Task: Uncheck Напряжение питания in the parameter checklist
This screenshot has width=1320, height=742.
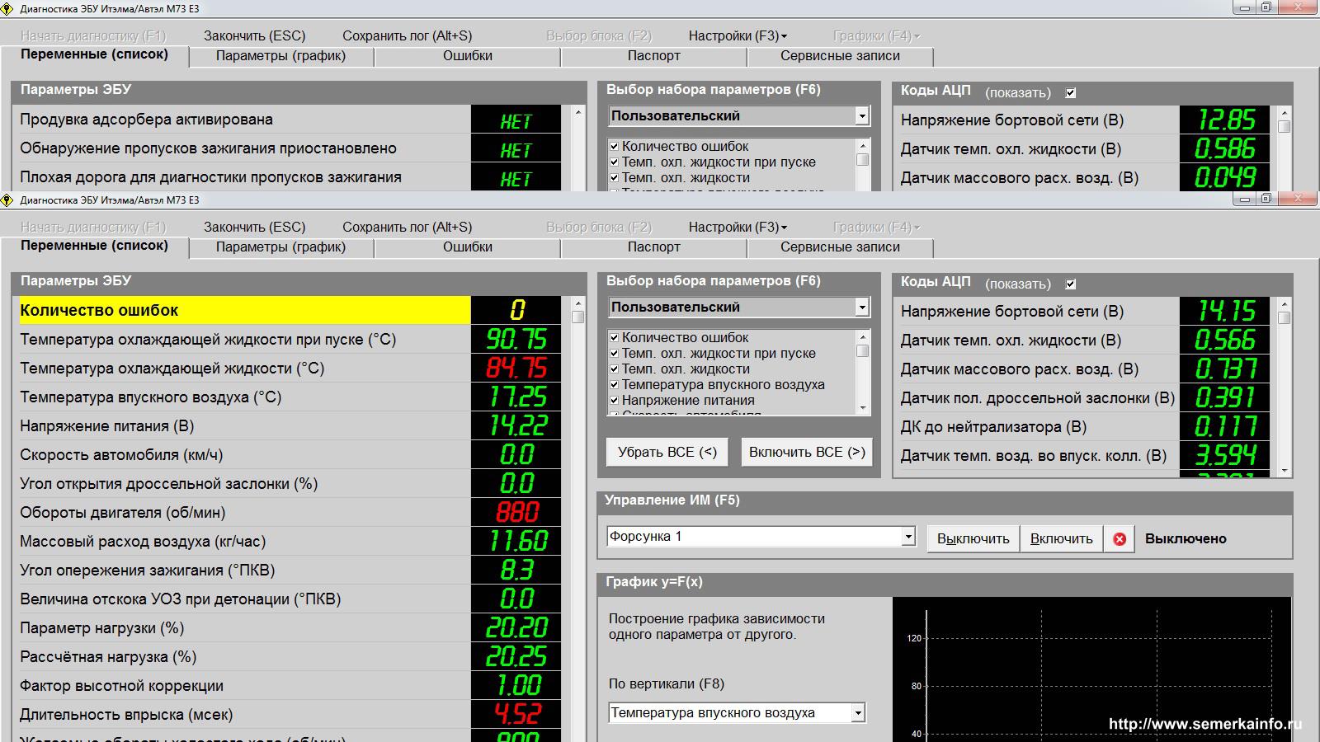Action: (614, 401)
